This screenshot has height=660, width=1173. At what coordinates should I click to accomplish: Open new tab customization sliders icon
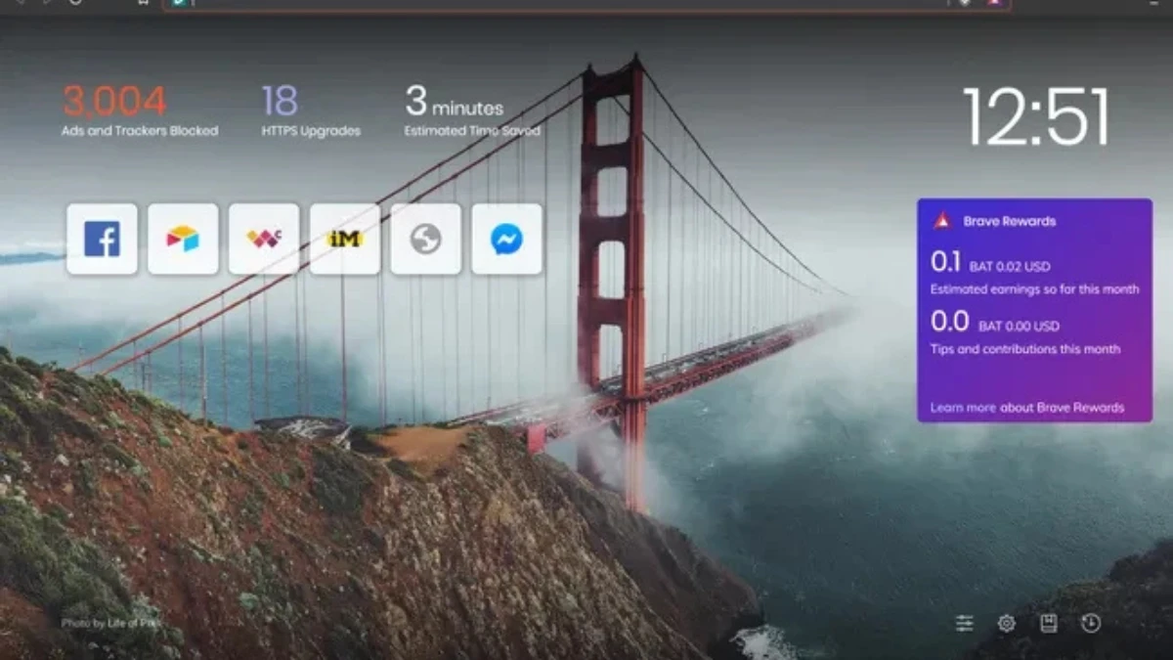tap(966, 622)
